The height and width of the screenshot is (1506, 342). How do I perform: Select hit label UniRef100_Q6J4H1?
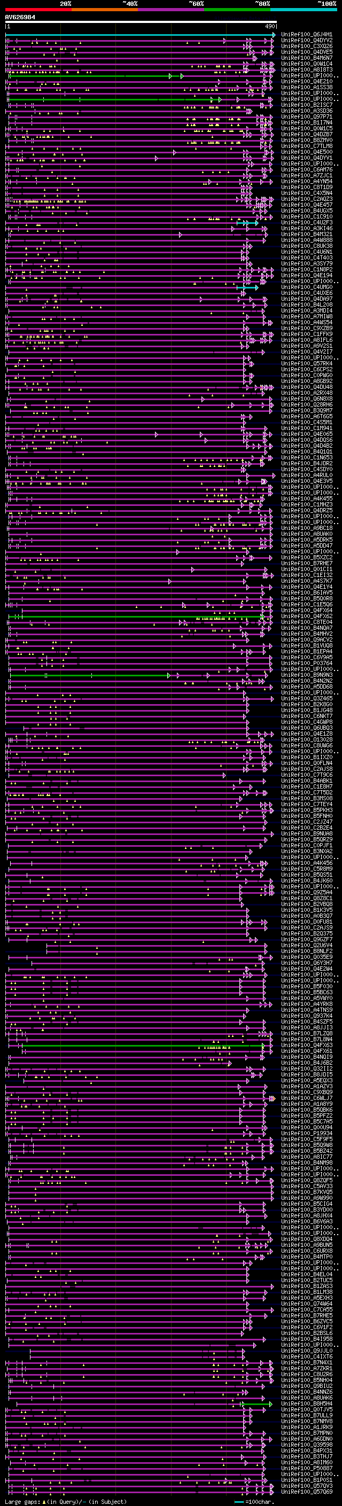point(306,35)
